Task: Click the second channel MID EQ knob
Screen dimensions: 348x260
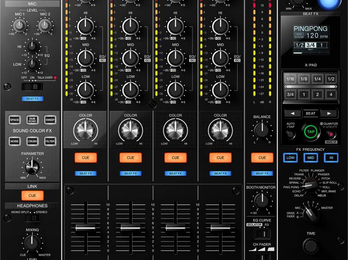Action: click(130, 59)
